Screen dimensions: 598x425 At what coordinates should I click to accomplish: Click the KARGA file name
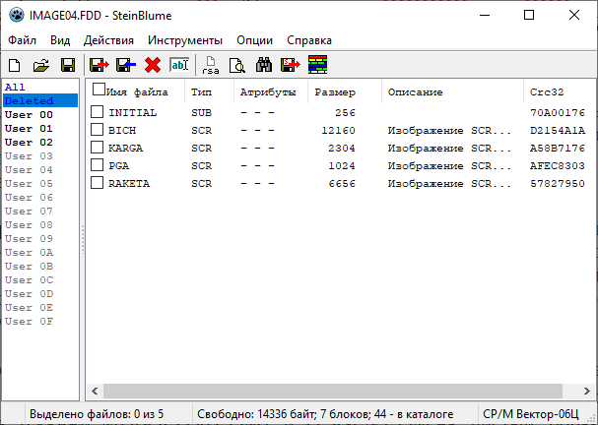click(x=125, y=148)
